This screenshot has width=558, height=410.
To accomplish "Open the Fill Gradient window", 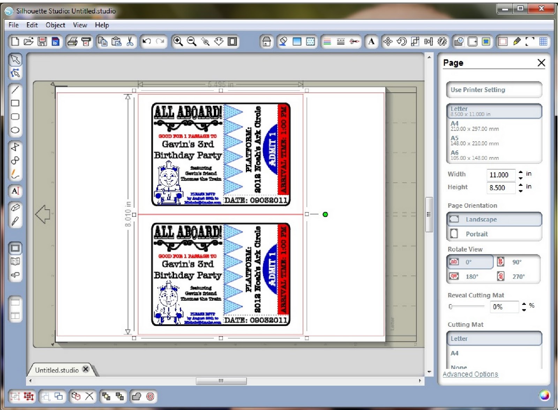I will pyautogui.click(x=297, y=42).
